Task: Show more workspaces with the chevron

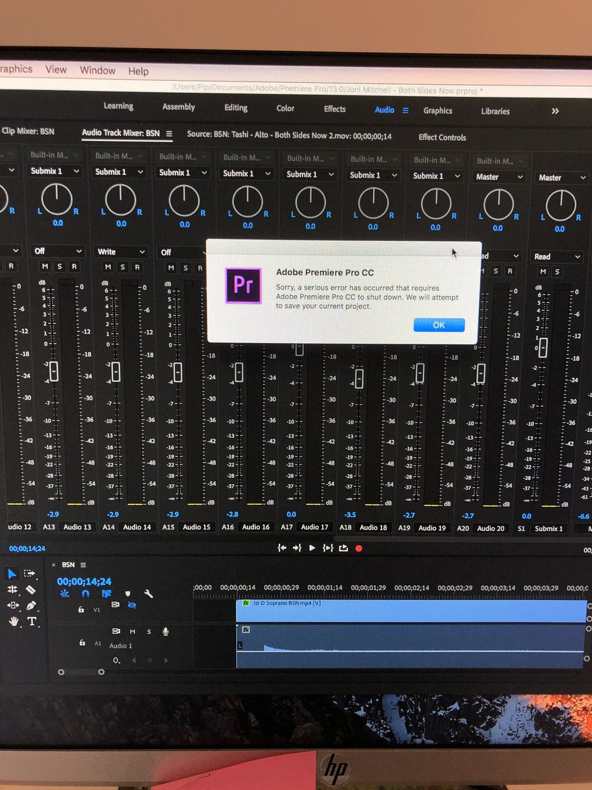Action: (555, 111)
